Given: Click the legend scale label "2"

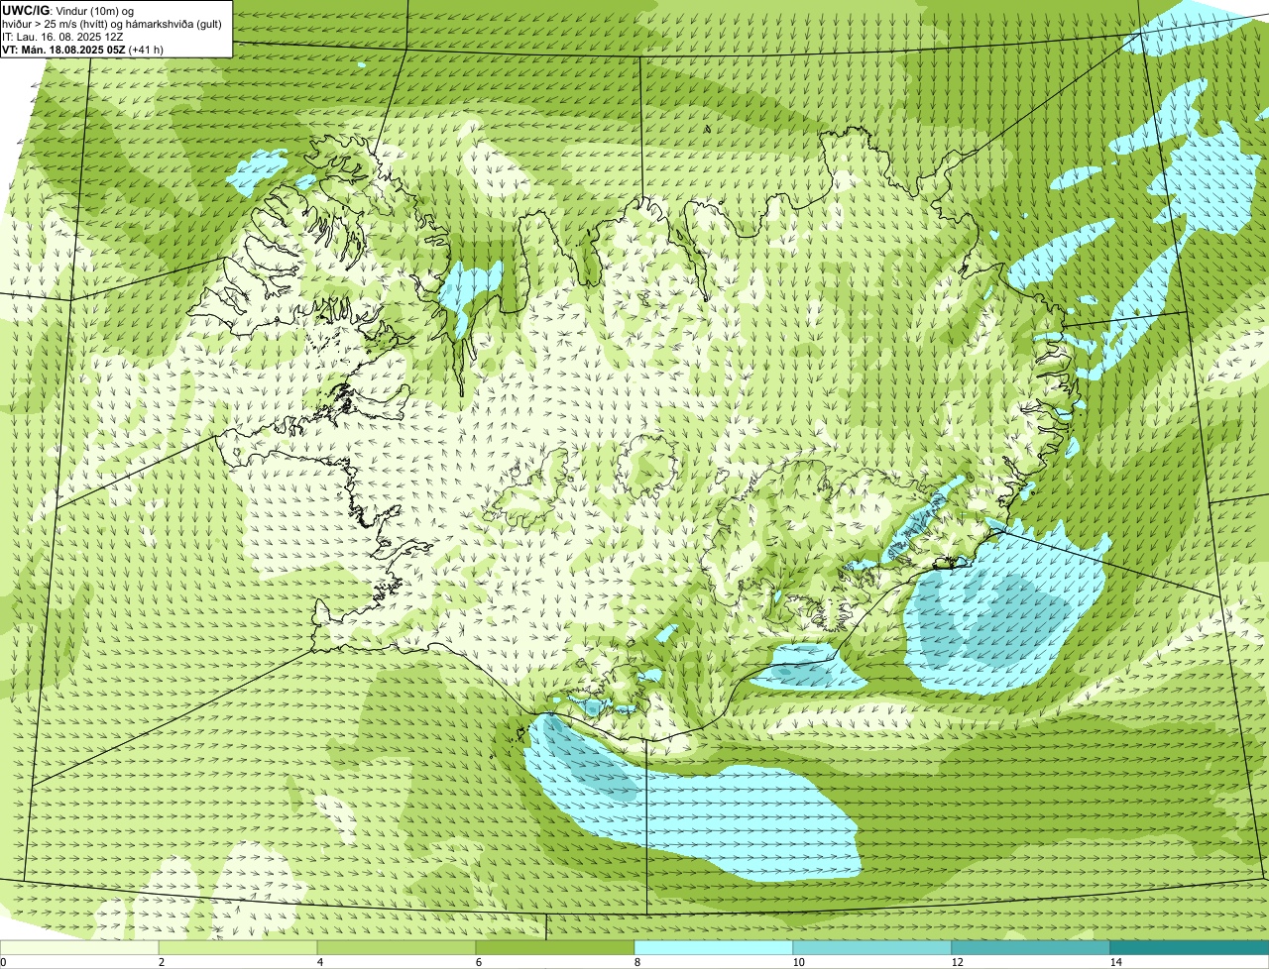Looking at the screenshot, I should click(x=161, y=962).
